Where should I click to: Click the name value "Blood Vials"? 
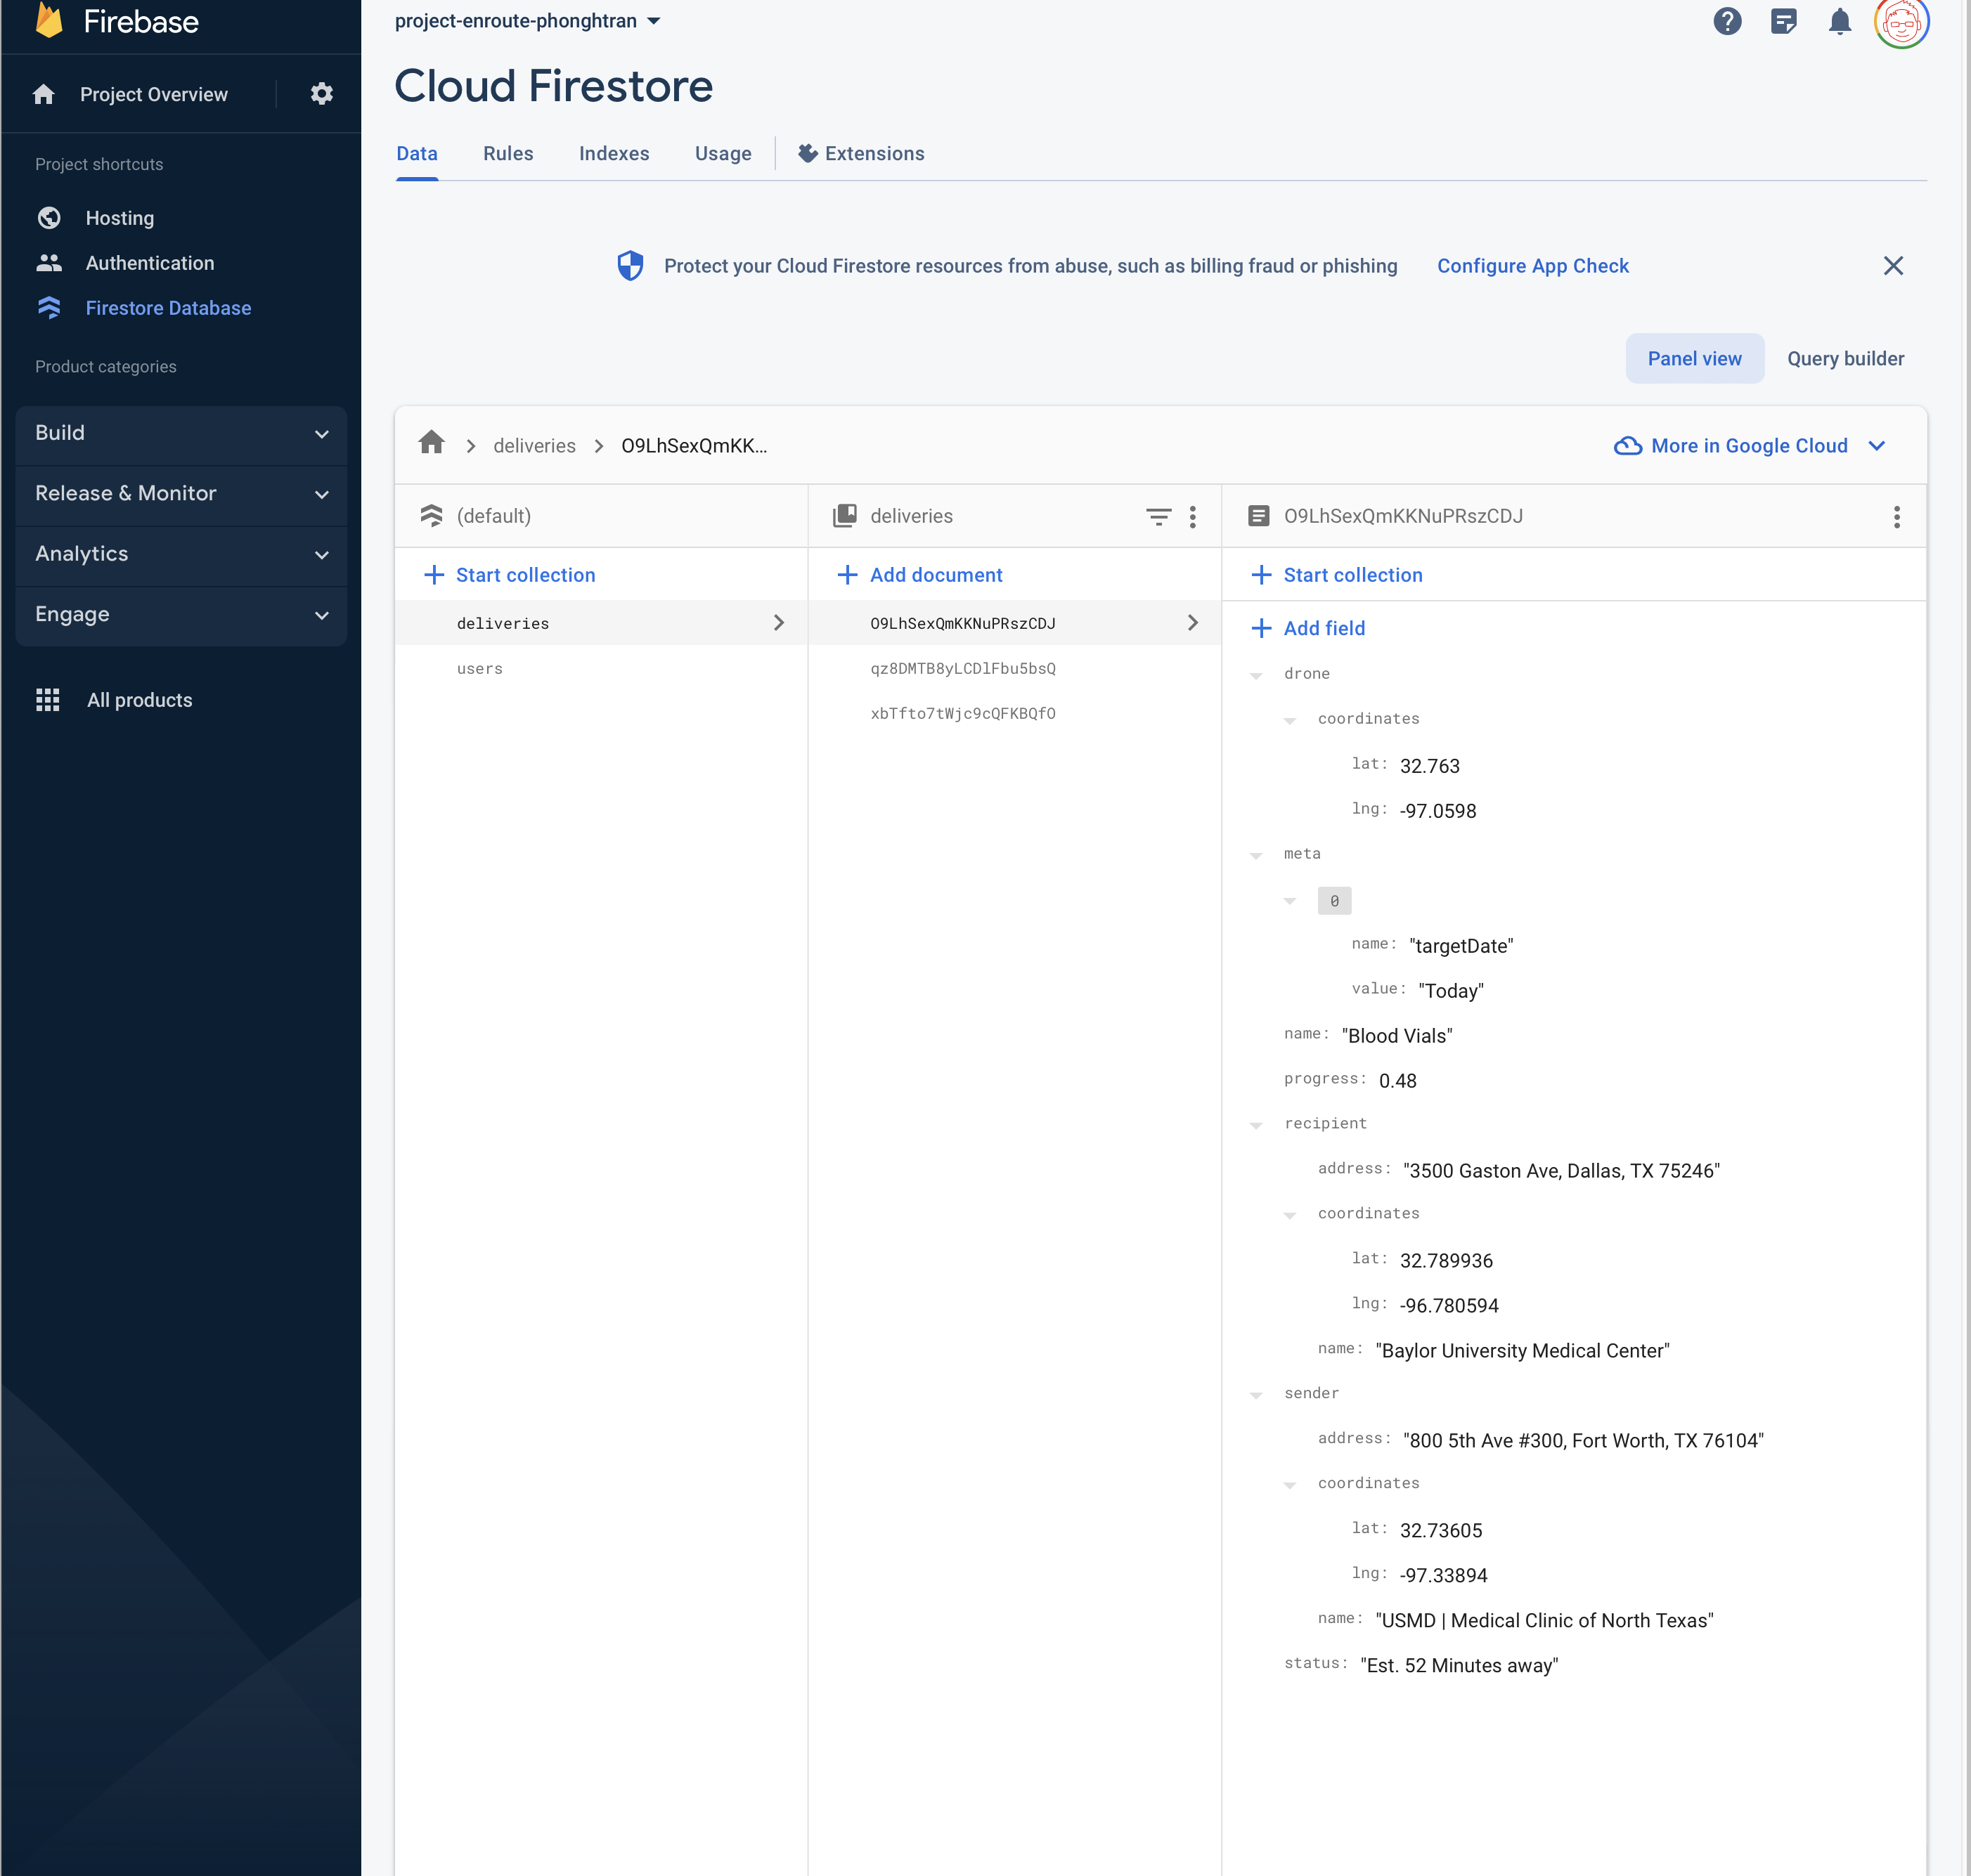click(1397, 1036)
